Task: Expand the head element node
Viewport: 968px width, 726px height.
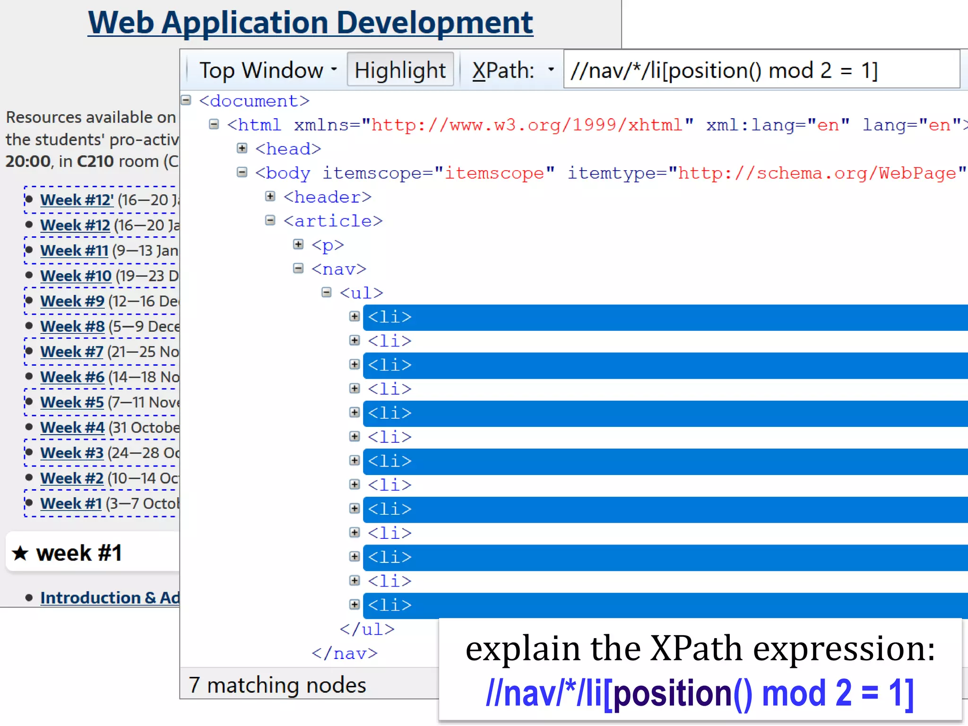Action: pos(242,148)
